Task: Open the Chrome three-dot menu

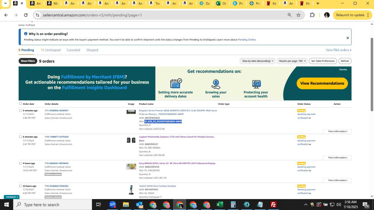Action: coord(368,15)
